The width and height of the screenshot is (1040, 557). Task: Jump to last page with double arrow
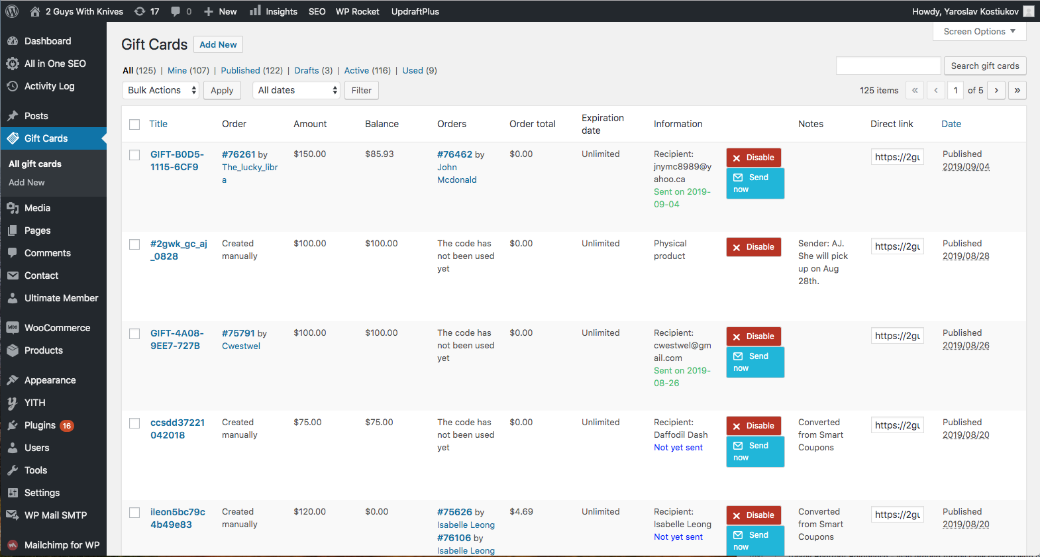click(1017, 90)
